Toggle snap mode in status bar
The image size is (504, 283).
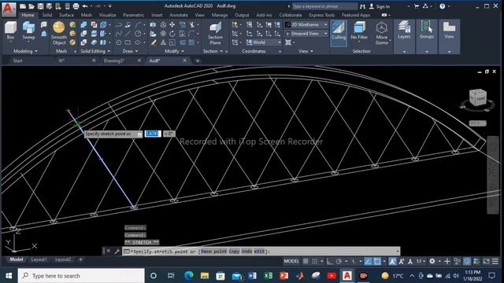tap(315, 261)
